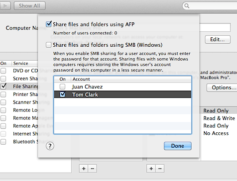Remove a user with minus button
The height and width of the screenshot is (181, 237).
click(x=160, y=169)
